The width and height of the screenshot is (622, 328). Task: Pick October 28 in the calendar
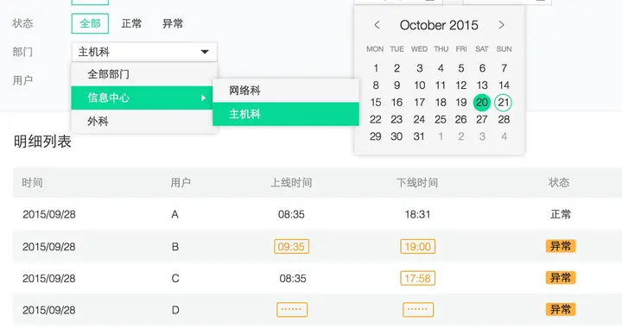point(504,119)
